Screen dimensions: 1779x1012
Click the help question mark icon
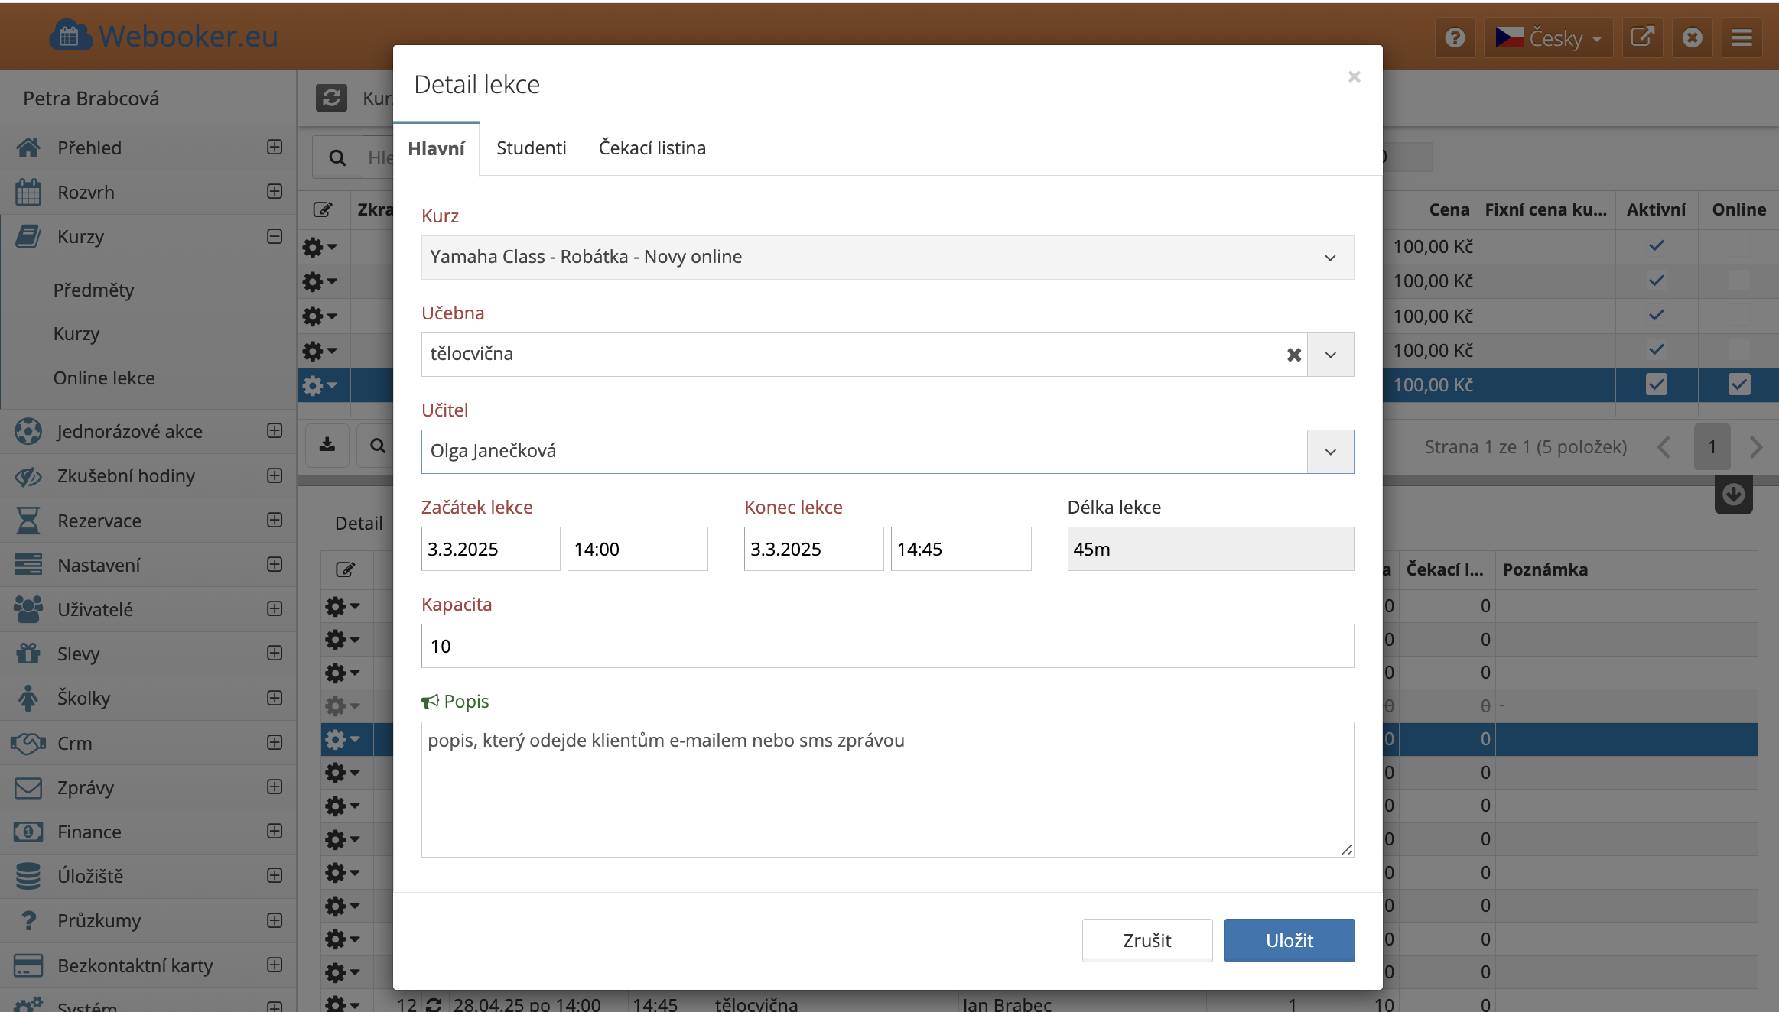pyautogui.click(x=1455, y=37)
